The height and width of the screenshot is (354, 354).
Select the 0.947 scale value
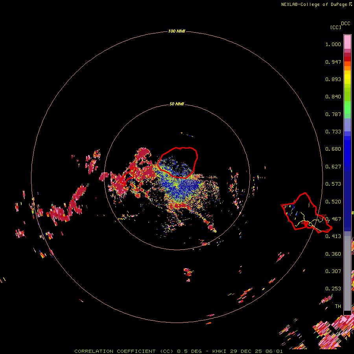(x=333, y=62)
